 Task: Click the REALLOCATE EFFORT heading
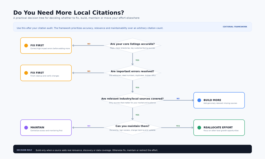click(218, 127)
